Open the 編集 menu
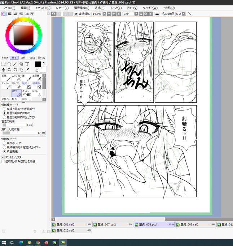 (26, 8)
